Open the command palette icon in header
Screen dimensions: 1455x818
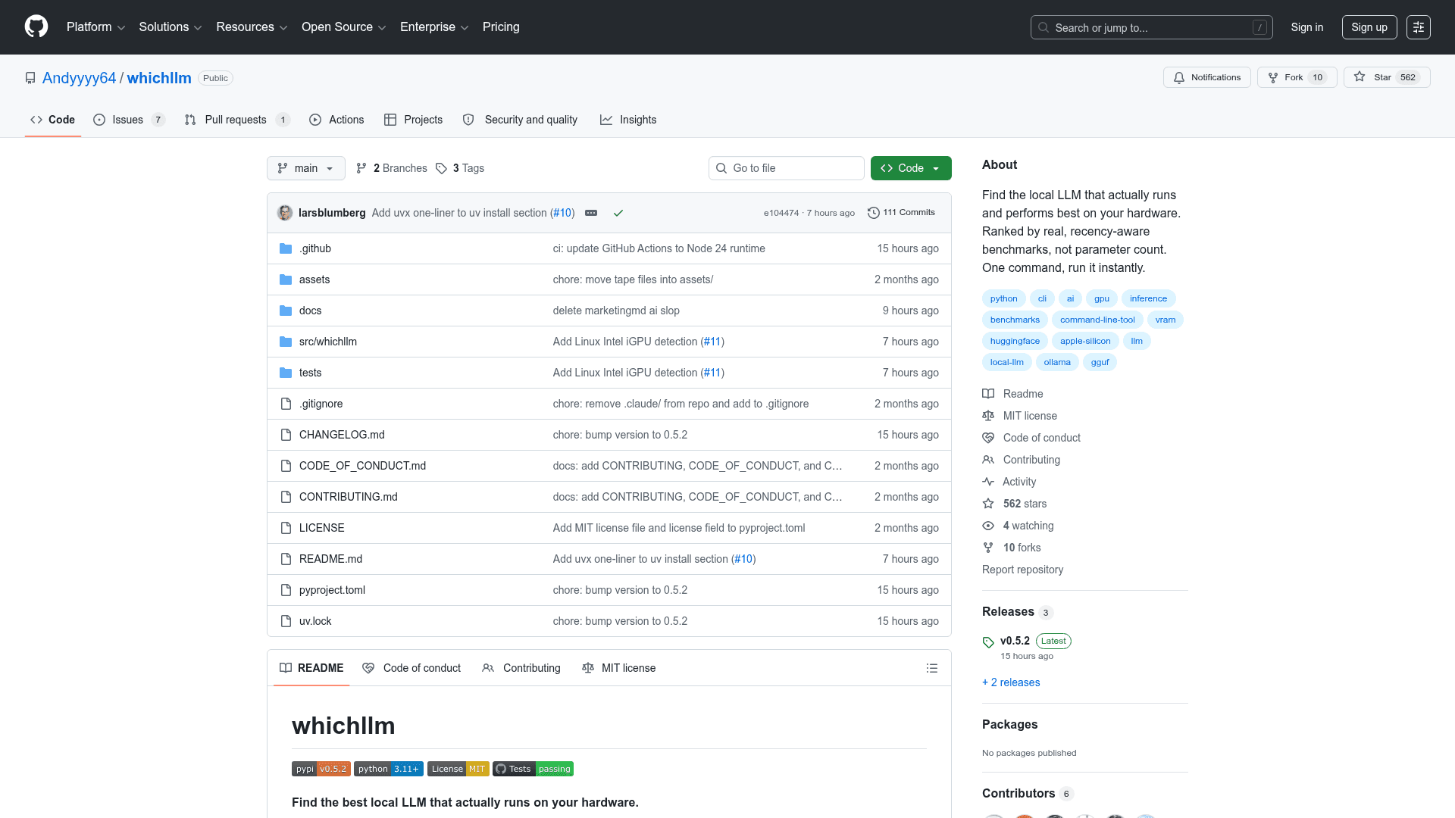[x=1418, y=27]
